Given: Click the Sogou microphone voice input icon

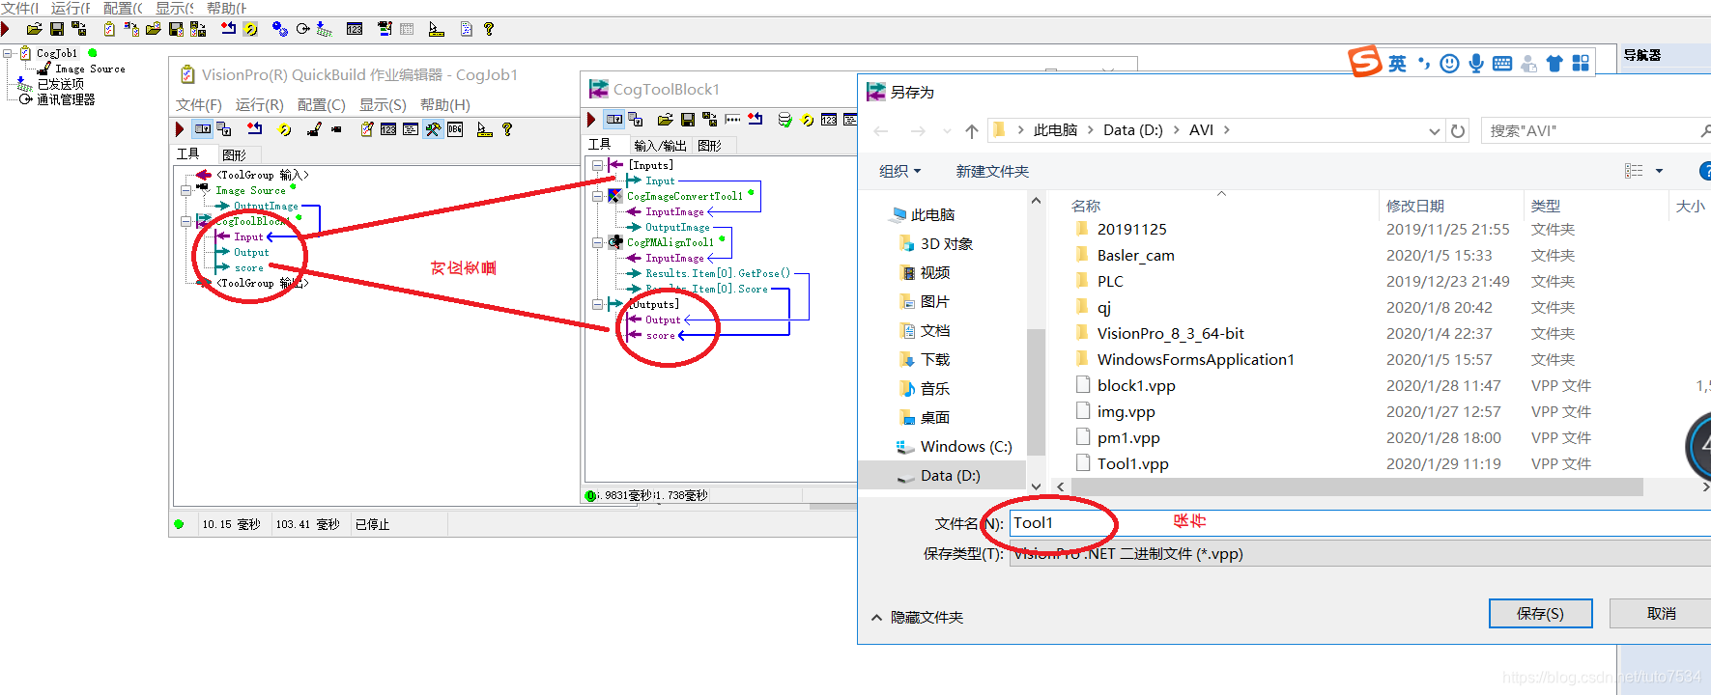Looking at the screenshot, I should [1476, 64].
